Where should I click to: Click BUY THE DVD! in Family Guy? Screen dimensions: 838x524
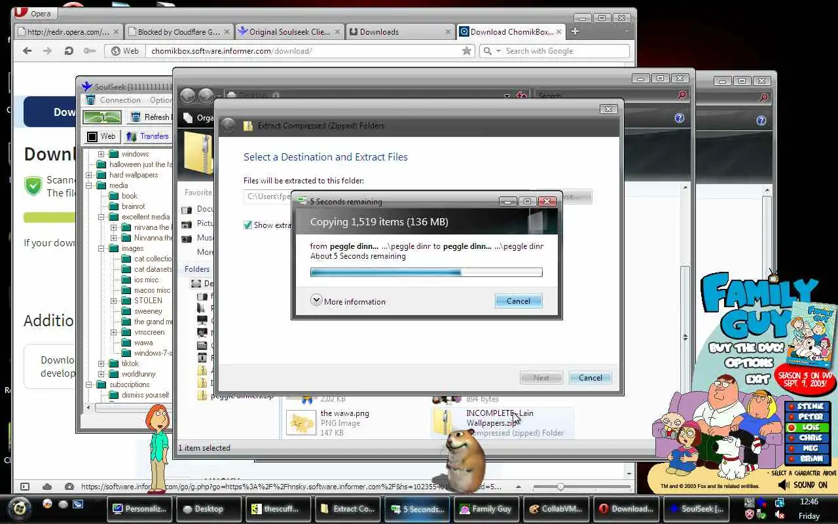(746, 348)
